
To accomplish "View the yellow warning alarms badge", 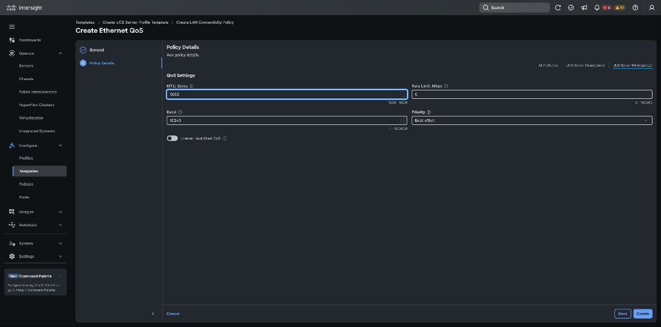I will 619,8.
